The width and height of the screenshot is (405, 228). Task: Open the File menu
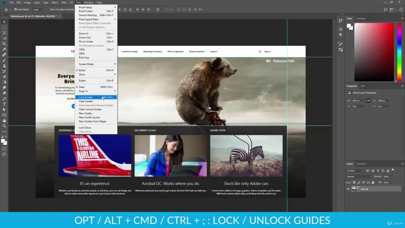coord(11,3)
